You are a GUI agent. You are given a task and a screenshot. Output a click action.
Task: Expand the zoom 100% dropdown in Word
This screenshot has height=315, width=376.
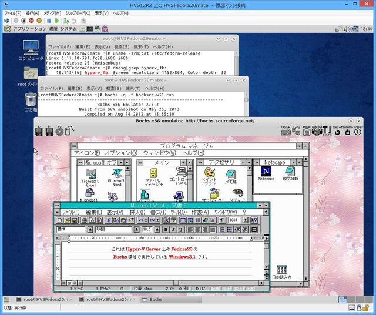pos(246,220)
